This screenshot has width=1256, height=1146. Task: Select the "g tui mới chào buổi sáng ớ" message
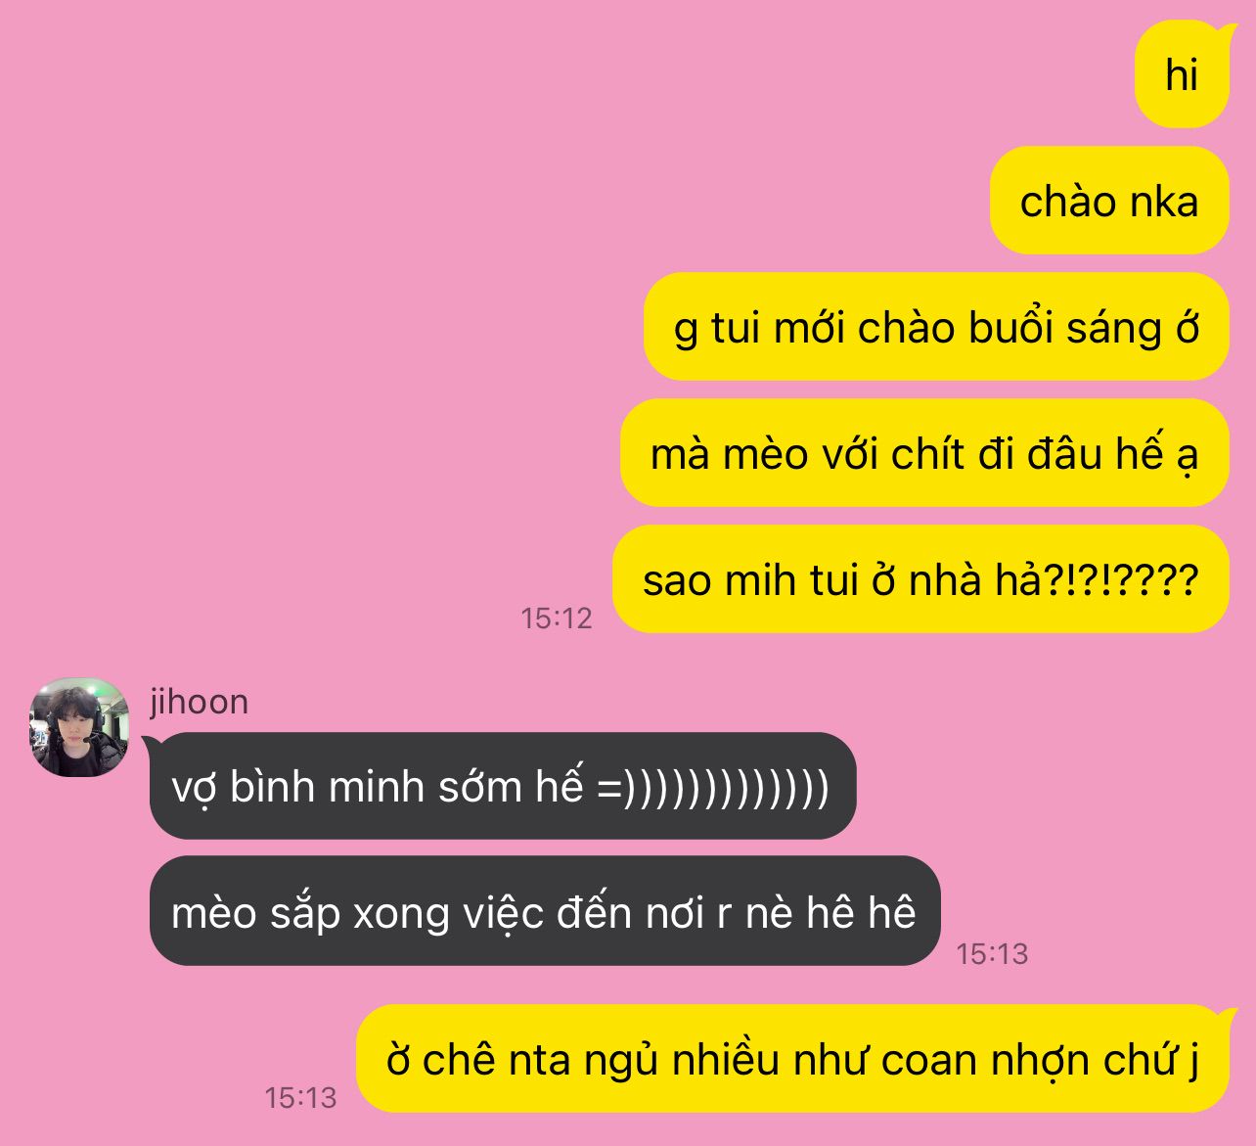pyautogui.click(x=936, y=327)
